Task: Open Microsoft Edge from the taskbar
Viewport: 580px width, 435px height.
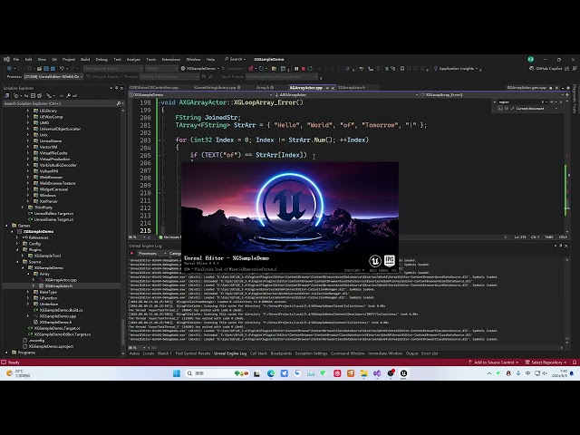Action: tap(271, 373)
